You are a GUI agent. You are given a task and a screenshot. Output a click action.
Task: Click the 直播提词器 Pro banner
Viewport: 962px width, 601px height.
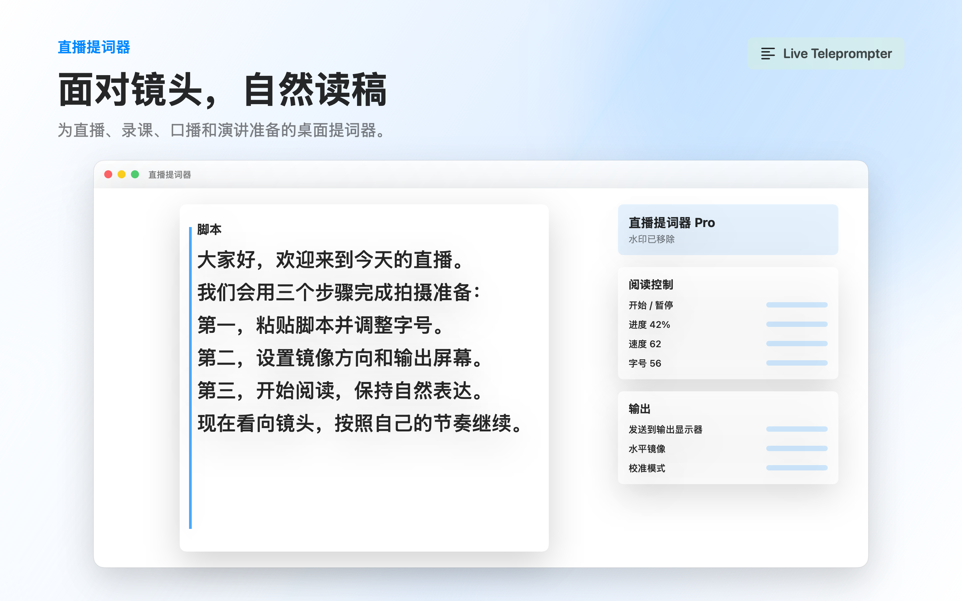point(728,230)
